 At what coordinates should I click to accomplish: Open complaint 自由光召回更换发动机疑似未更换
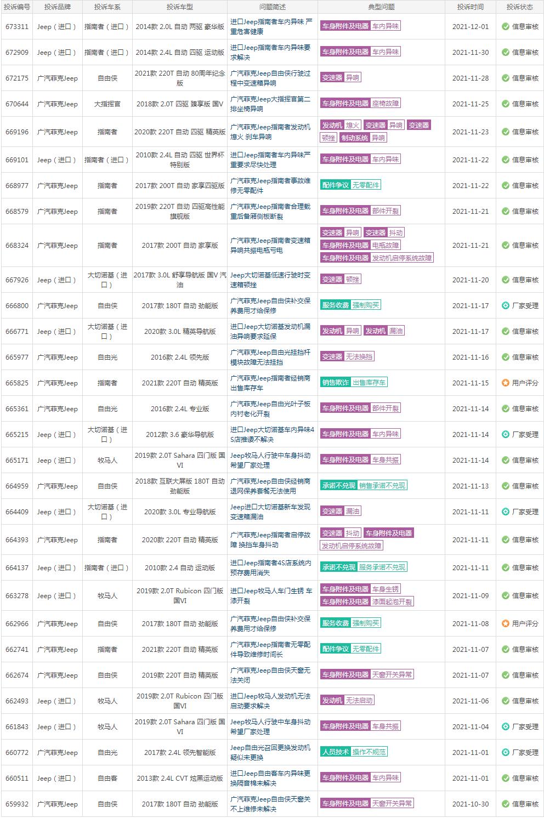[x=271, y=752]
